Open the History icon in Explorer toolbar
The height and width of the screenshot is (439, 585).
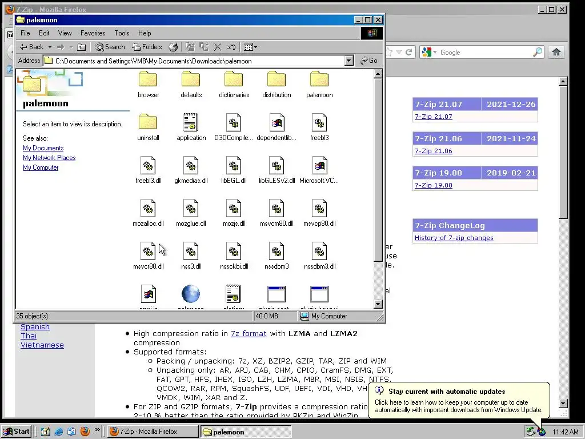(173, 47)
